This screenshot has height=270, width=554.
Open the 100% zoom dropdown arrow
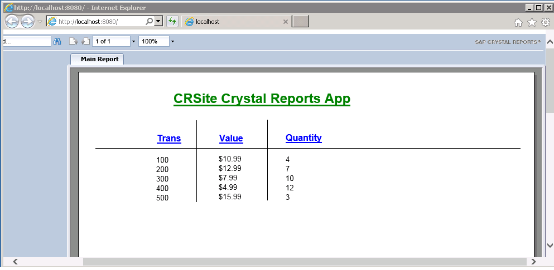pyautogui.click(x=172, y=42)
